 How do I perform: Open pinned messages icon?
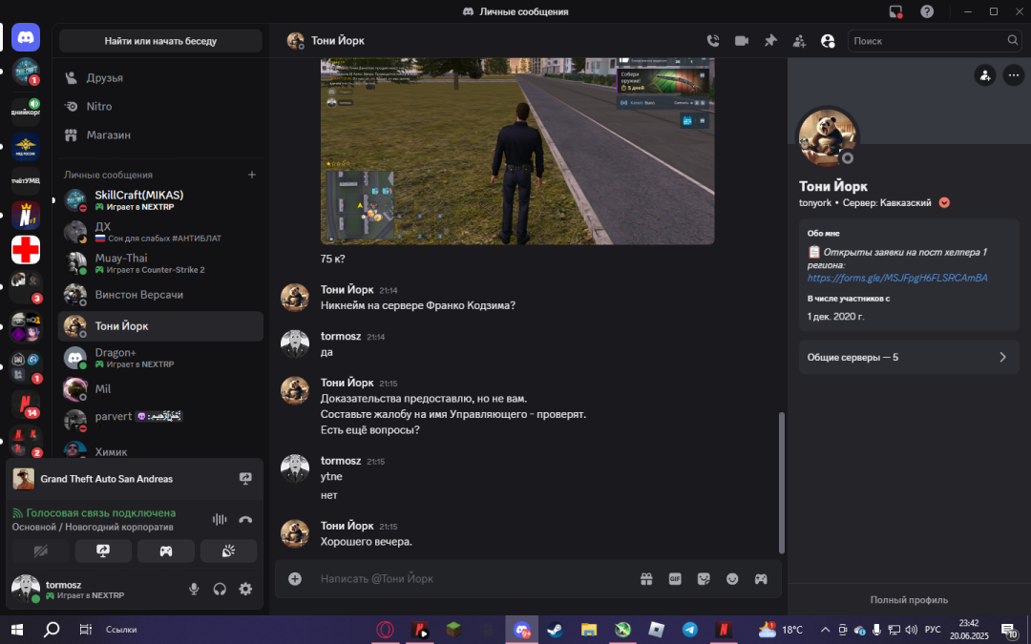[x=770, y=41]
